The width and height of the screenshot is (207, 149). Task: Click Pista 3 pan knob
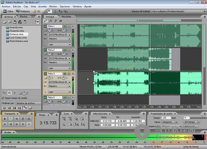[64, 78]
